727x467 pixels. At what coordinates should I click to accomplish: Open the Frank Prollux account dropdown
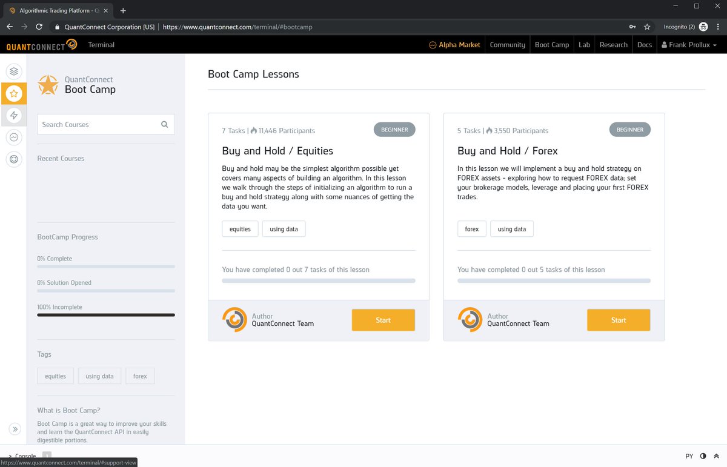tap(688, 44)
